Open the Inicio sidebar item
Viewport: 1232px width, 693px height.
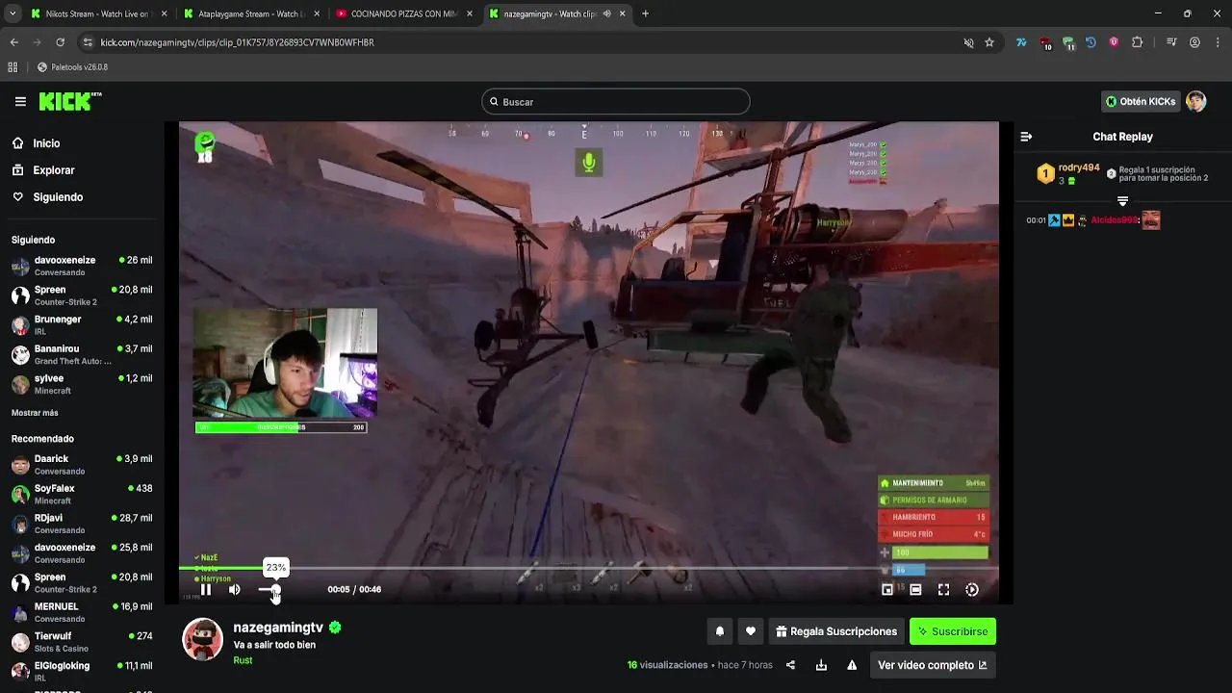[x=46, y=143]
